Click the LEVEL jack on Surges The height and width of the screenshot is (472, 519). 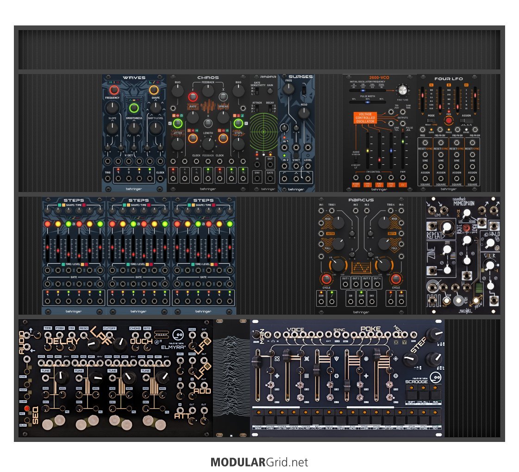coord(308,166)
